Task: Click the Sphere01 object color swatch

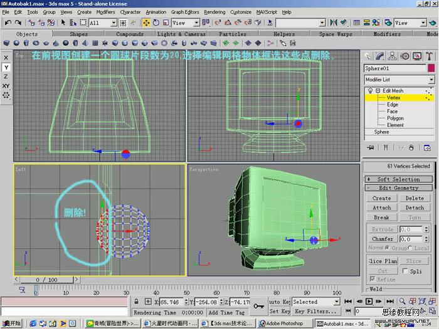Action: [431, 68]
